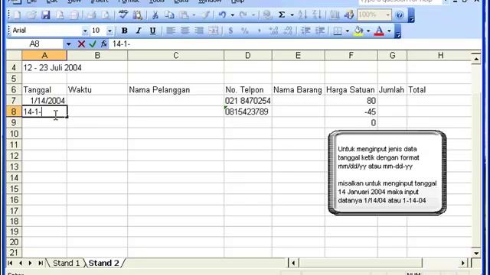
Task: Click the Increase Indent icon
Action: point(320,31)
